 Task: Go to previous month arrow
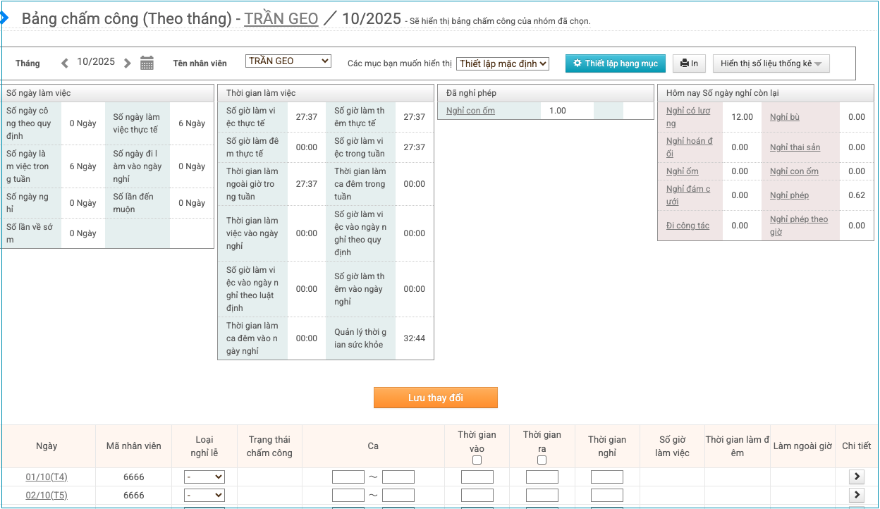tap(65, 63)
